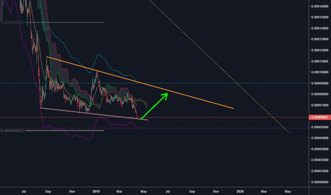Viewport: 331px width, 195px height.
Task: Click the last May label on time axis
Action: [288, 191]
